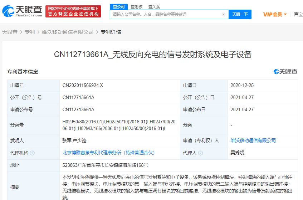Focus the company name search input

pos(166,14)
